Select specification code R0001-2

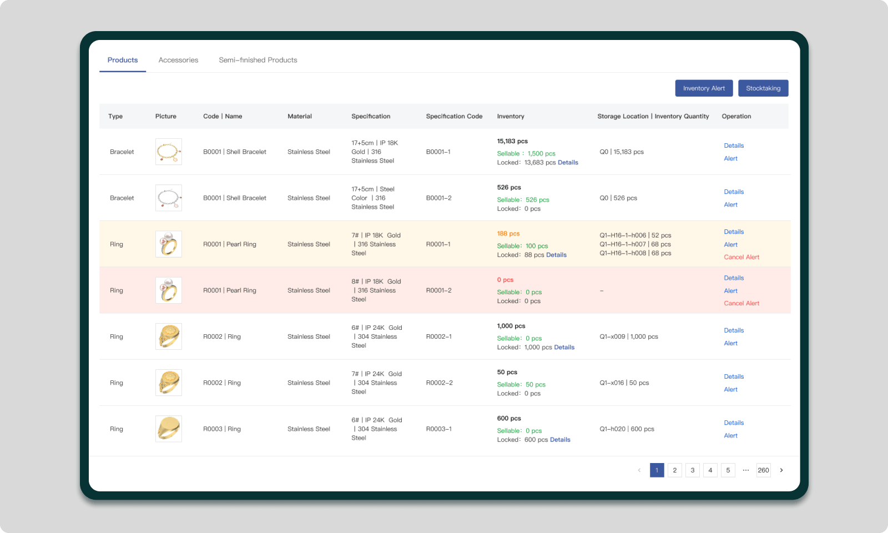pos(438,290)
